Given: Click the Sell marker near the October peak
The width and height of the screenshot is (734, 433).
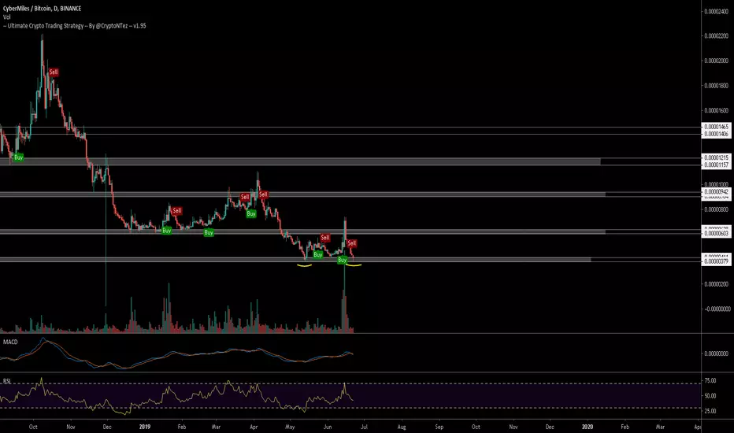Looking at the screenshot, I should click(x=54, y=72).
